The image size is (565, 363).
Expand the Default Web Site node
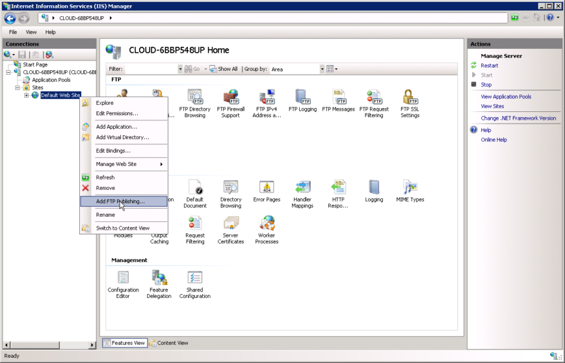click(26, 95)
